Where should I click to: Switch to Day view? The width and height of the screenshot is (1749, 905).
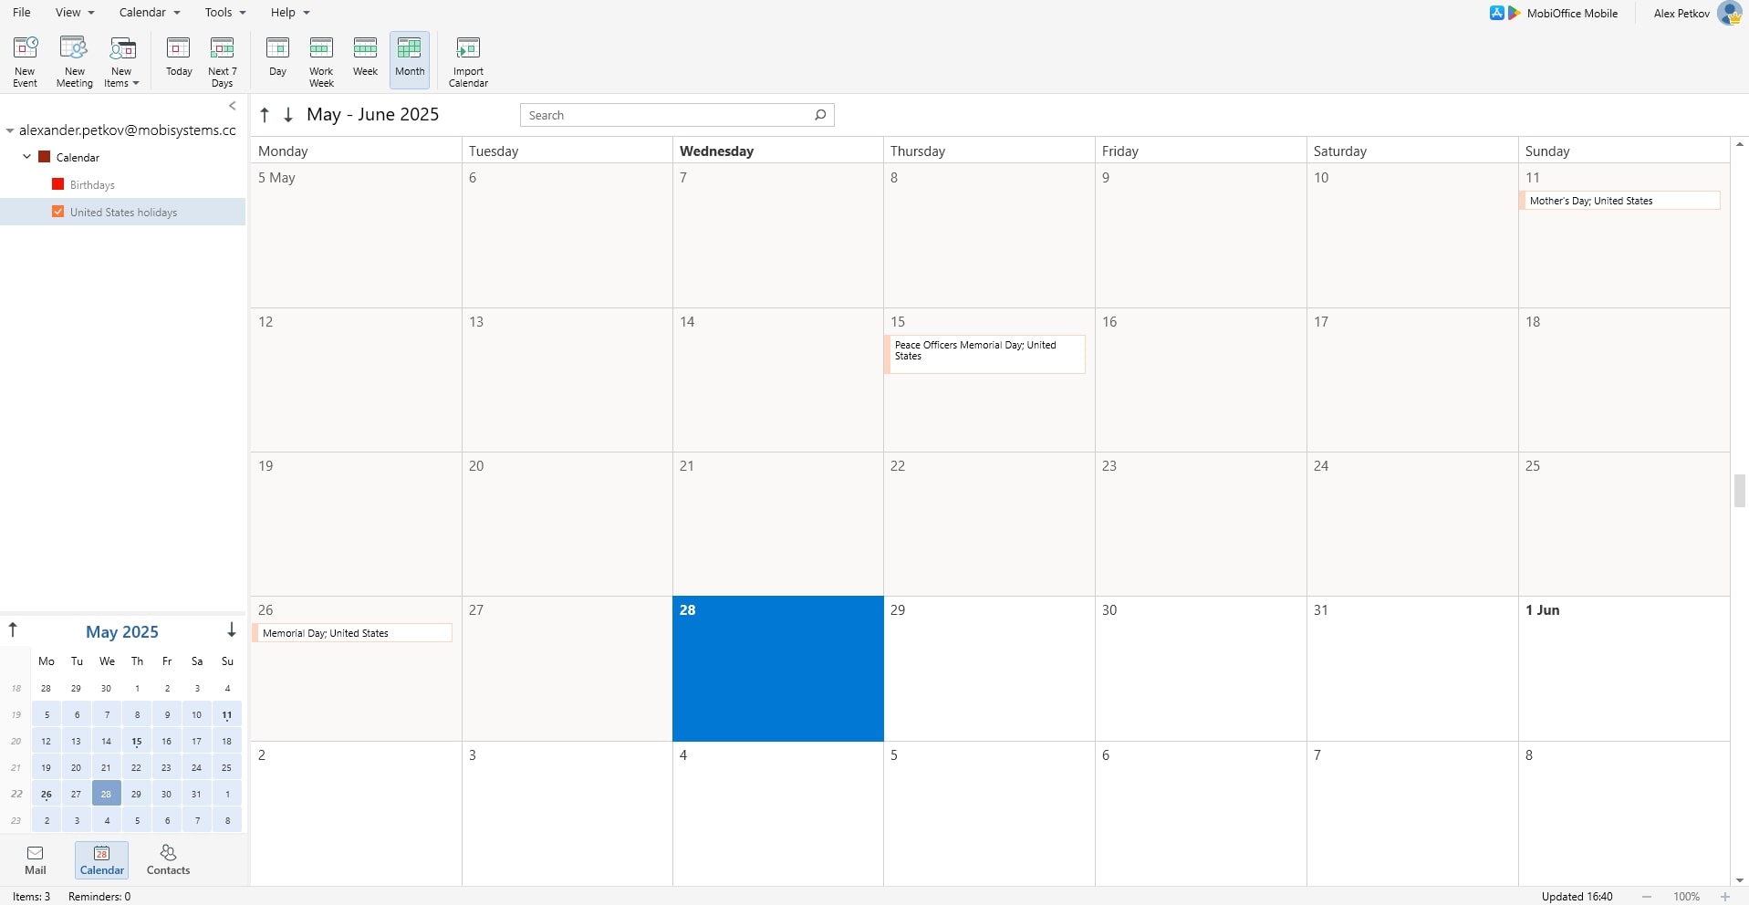tap(277, 60)
